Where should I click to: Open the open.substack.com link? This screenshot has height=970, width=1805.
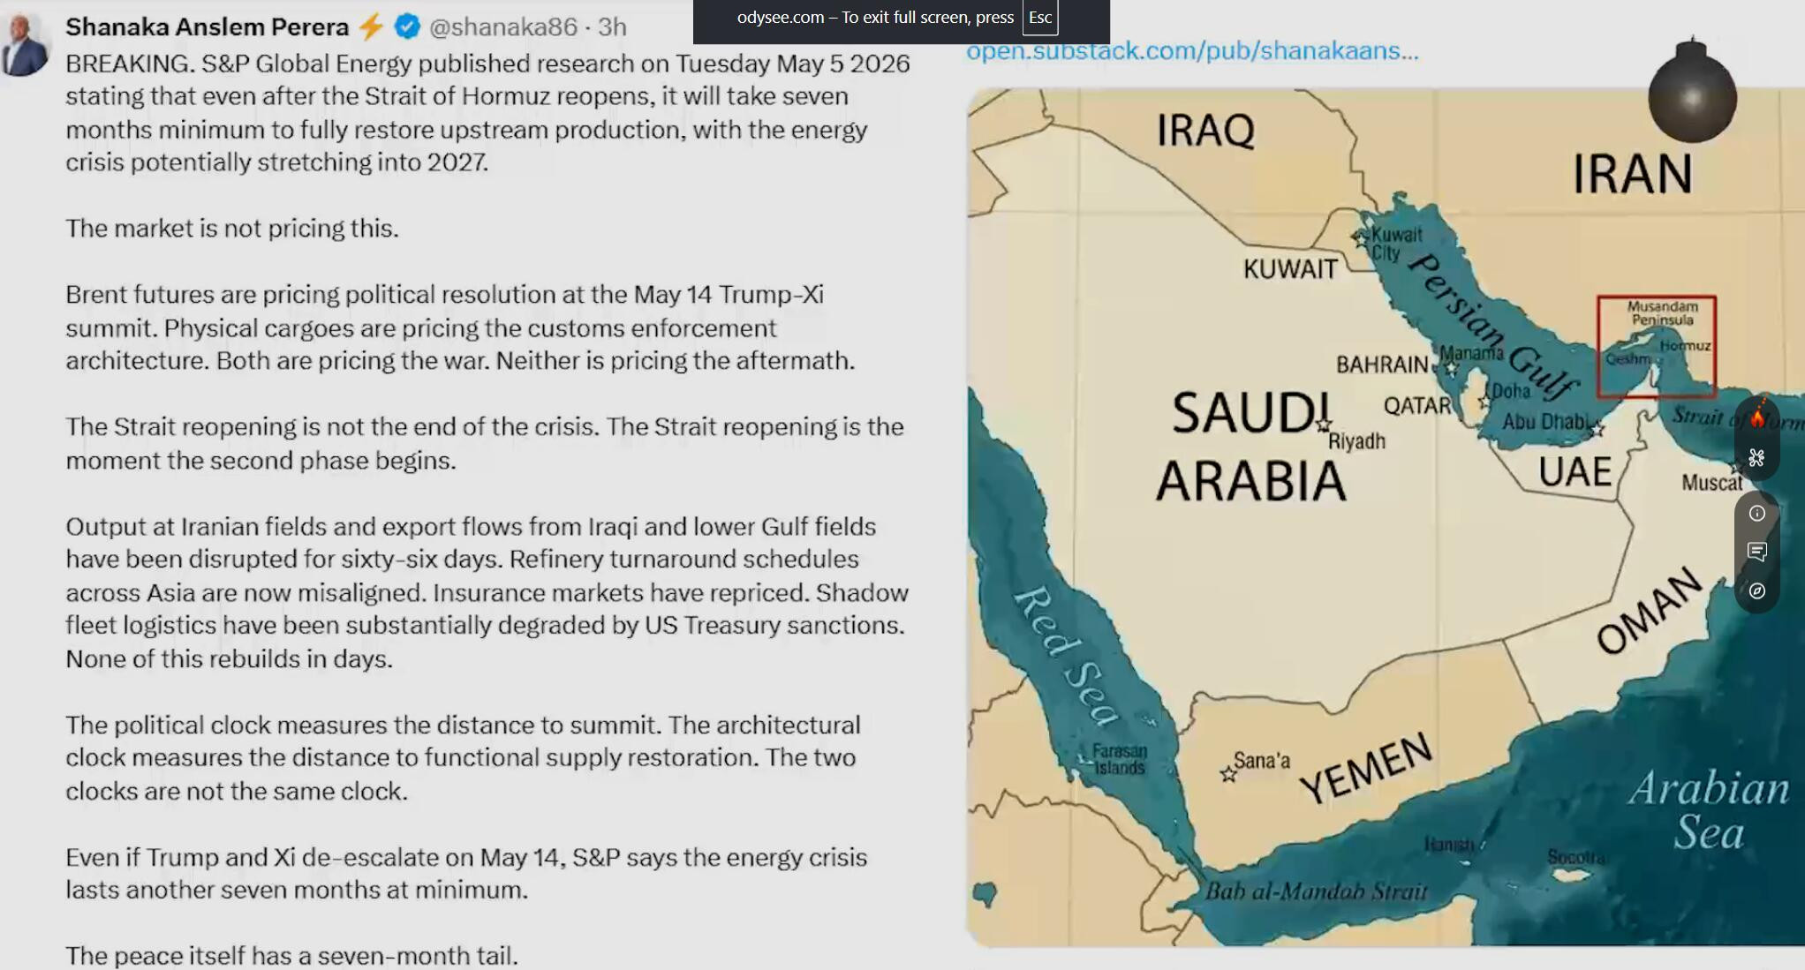click(x=1192, y=51)
